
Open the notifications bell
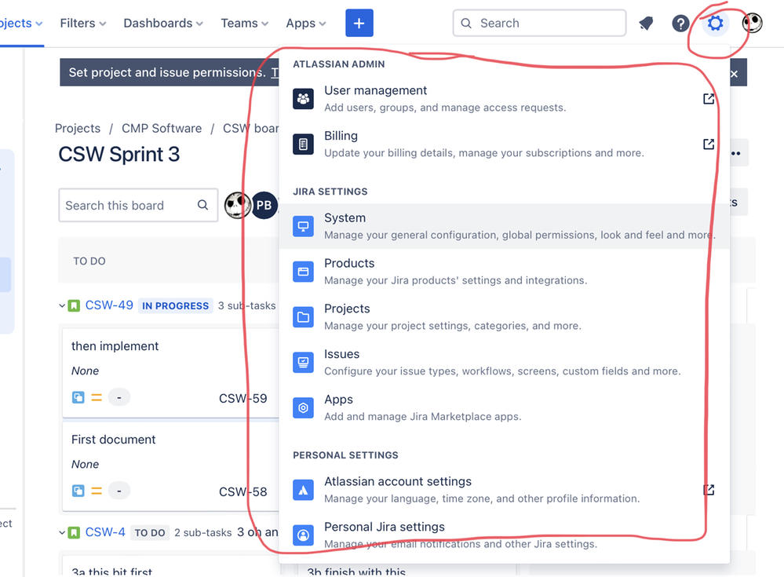tap(646, 23)
